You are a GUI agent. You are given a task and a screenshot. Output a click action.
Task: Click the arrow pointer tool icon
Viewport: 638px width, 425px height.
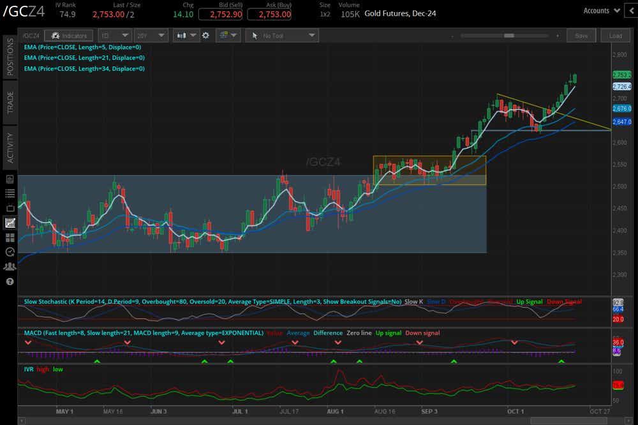tap(255, 36)
